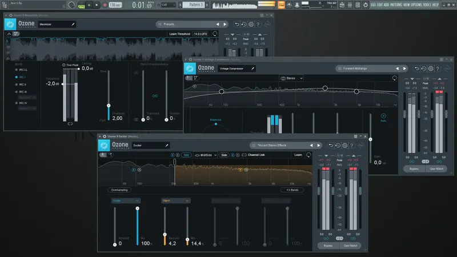Click Exciter Warm Amount slider handle
The height and width of the screenshot is (257, 457).
pos(165,235)
